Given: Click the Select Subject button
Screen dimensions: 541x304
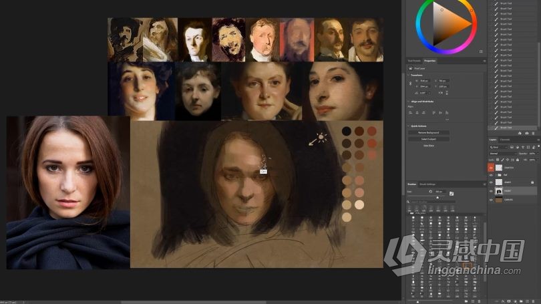Looking at the screenshot, I should pos(429,139).
